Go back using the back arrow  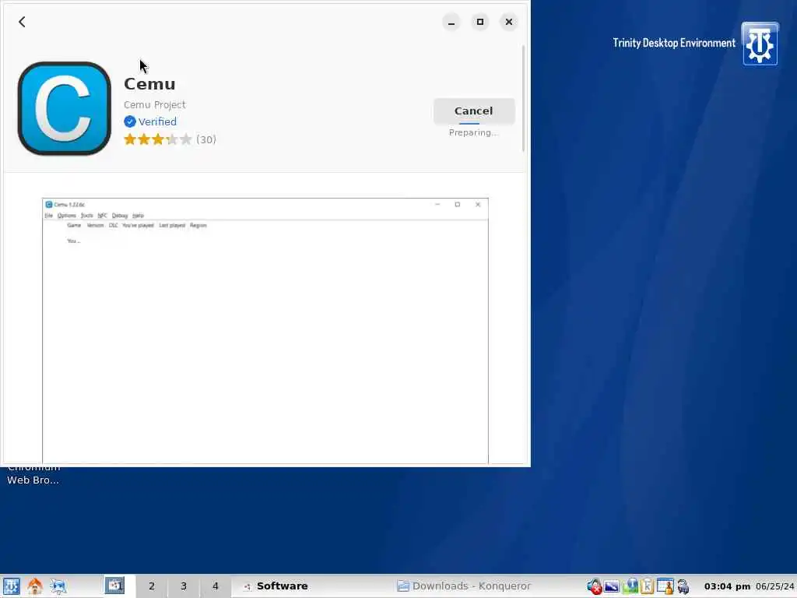22,22
